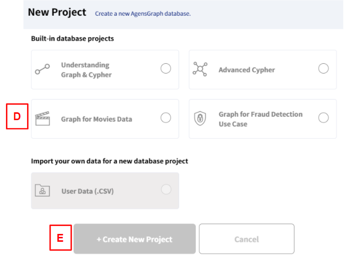The image size is (344, 255).
Task: Click the Advanced Cypher network icon
Action: (200, 69)
